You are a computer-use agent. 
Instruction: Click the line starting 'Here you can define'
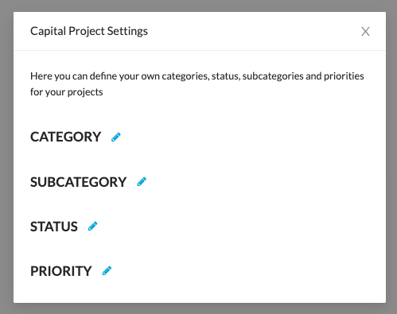(x=197, y=76)
